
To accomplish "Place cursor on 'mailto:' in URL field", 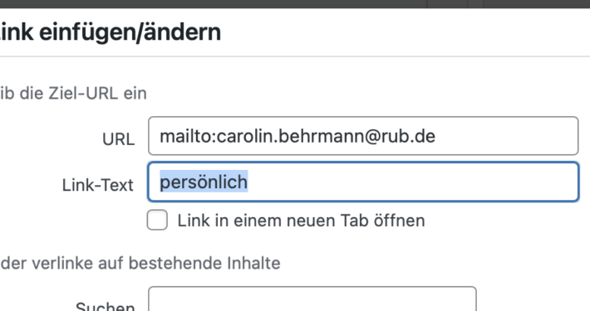I will (188, 136).
